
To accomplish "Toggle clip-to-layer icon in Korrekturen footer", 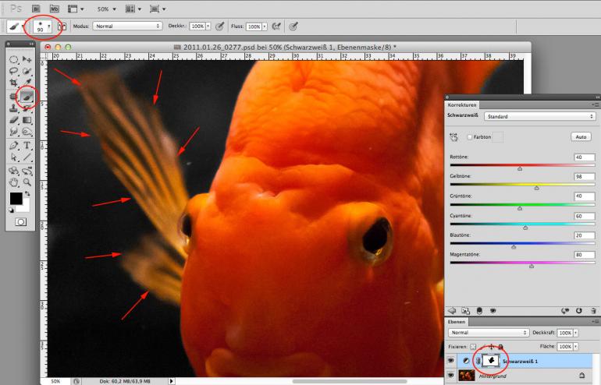I will [x=479, y=311].
